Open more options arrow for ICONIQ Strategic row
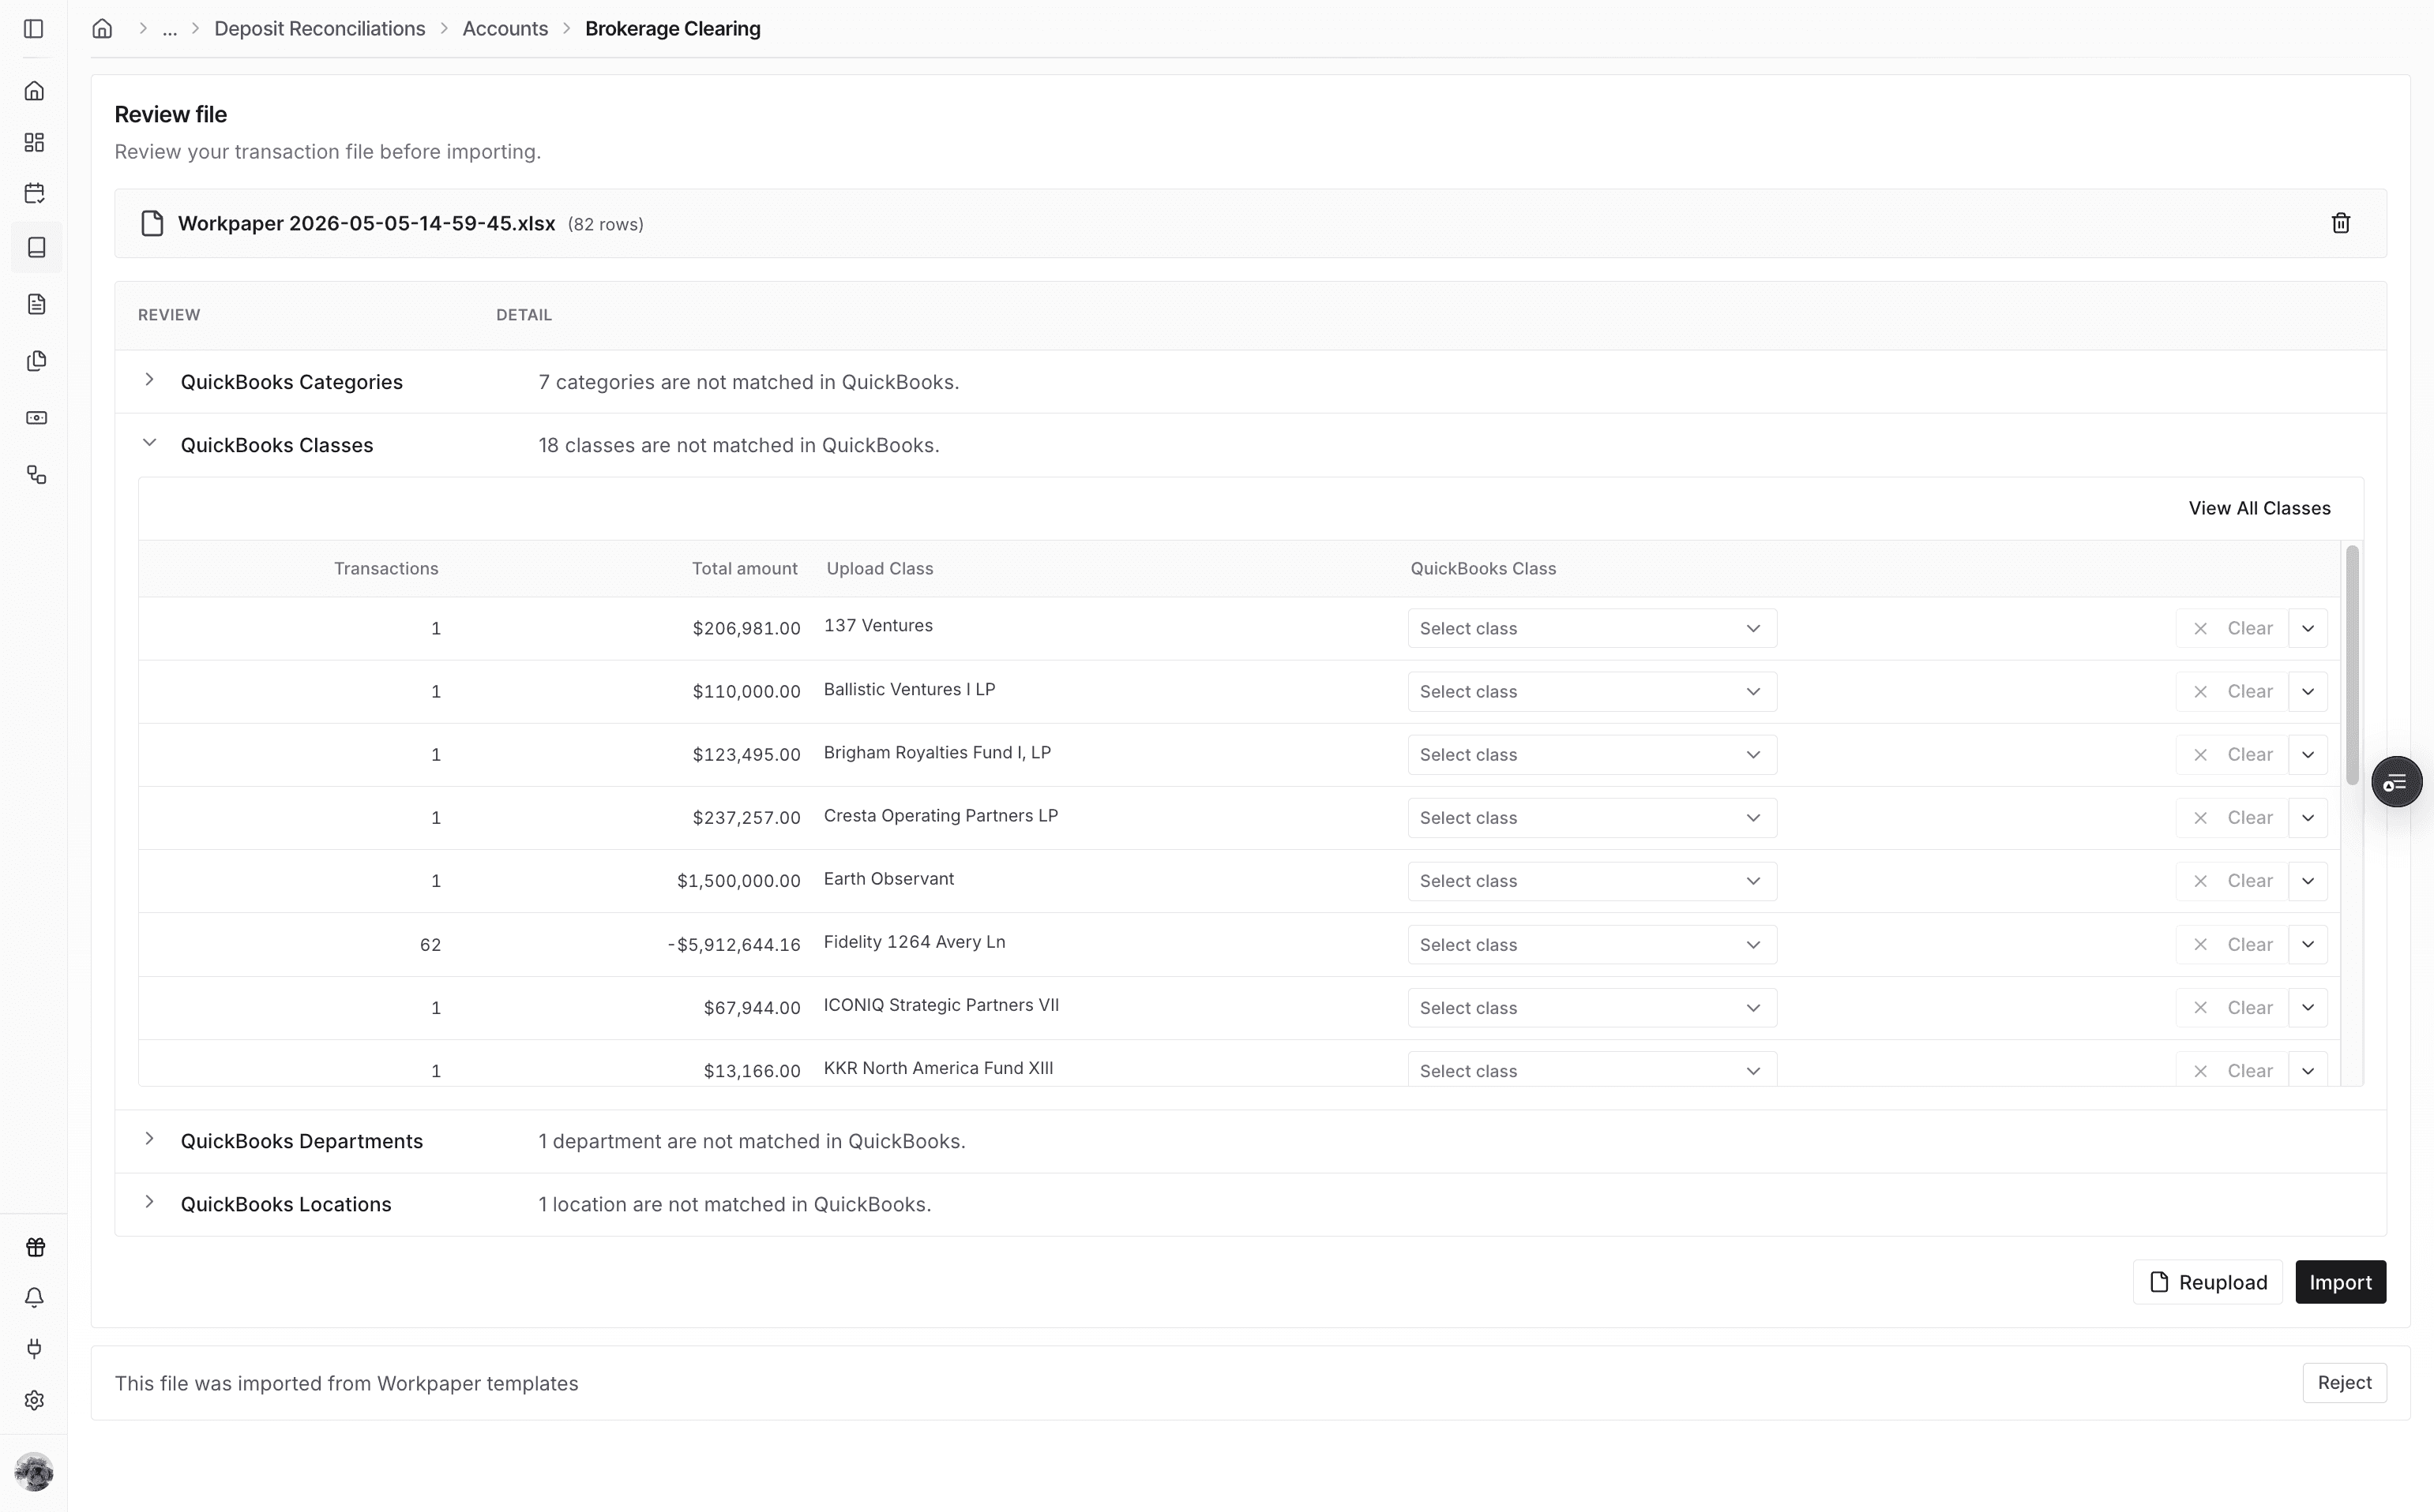The image size is (2434, 1512). [x=2308, y=1007]
